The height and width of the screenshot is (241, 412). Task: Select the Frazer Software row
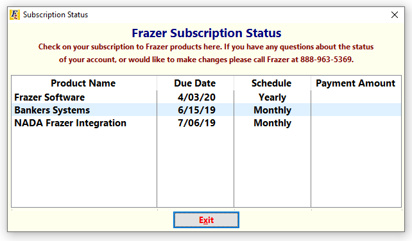tap(206, 97)
